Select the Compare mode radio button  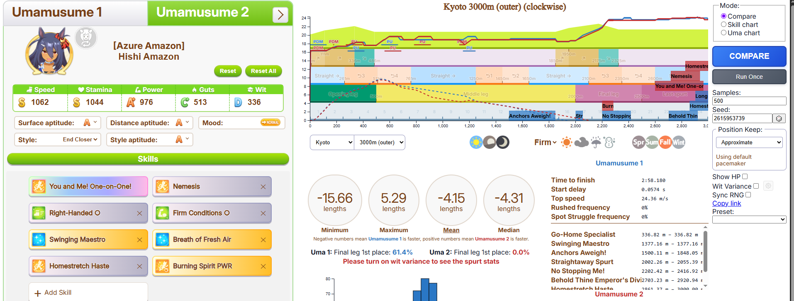coord(723,16)
